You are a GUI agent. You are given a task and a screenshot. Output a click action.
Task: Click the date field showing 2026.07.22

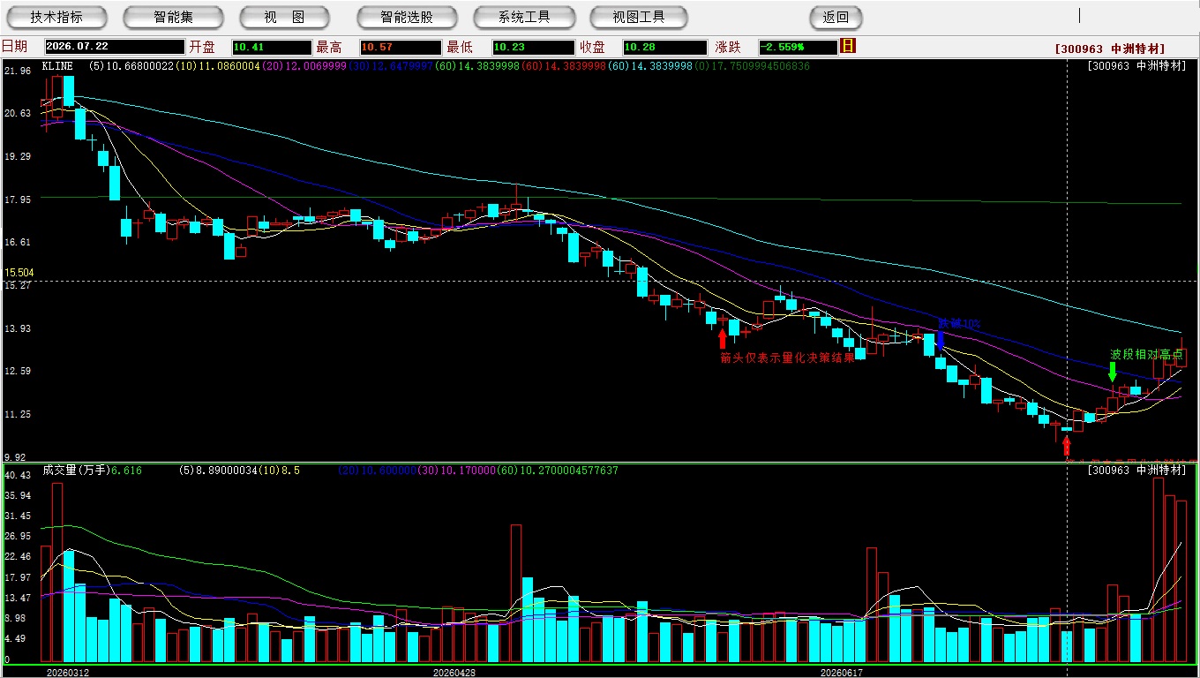coord(115,47)
